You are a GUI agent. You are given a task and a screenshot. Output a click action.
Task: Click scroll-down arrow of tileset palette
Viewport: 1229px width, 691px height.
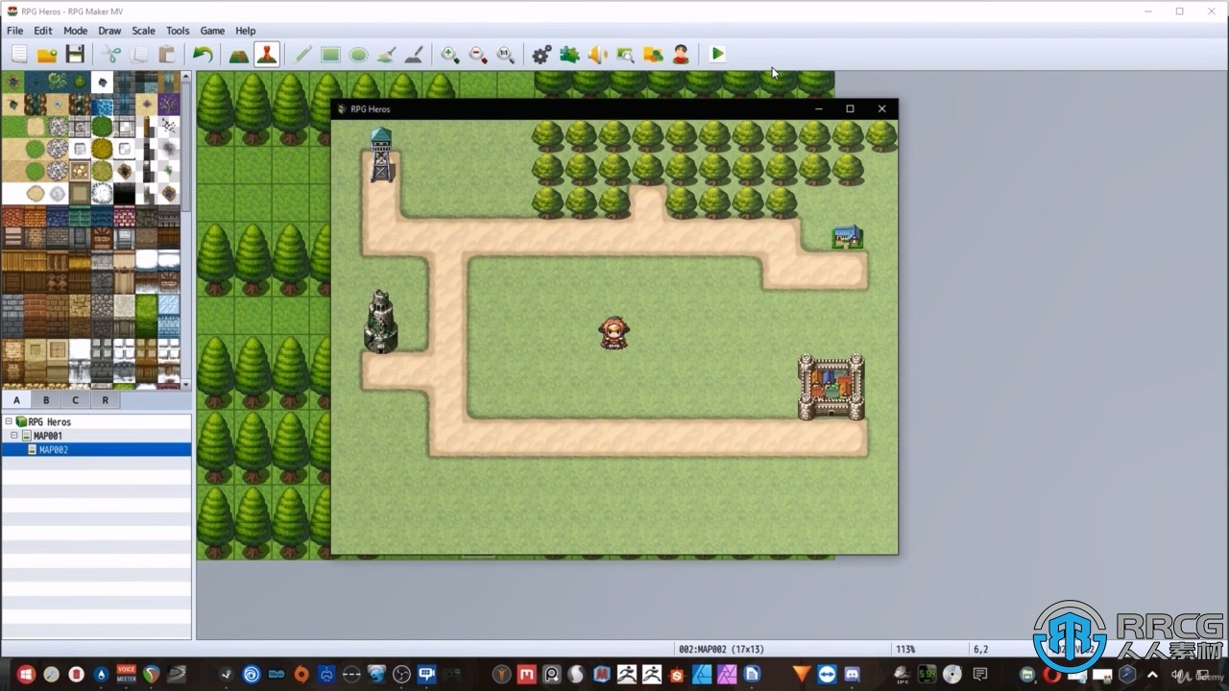(186, 385)
